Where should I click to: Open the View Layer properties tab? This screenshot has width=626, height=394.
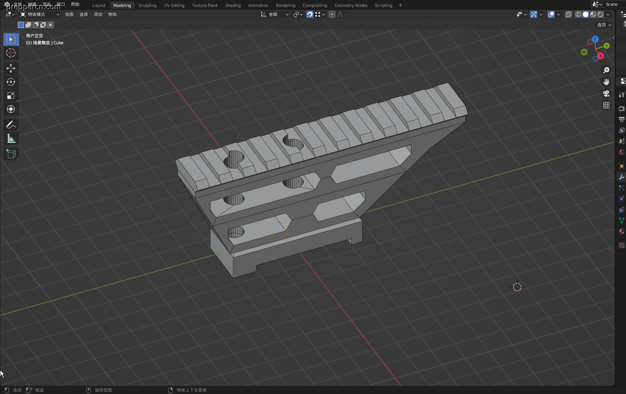click(x=622, y=130)
